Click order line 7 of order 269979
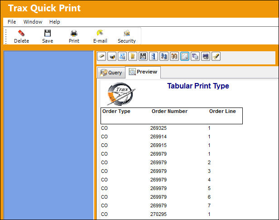Viewport: 279px width, 220px height. tap(209, 205)
